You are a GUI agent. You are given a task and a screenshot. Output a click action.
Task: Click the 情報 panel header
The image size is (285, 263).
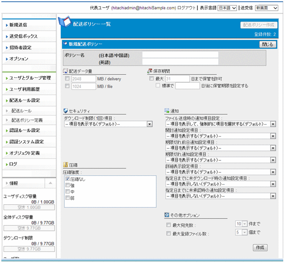pyautogui.click(x=24, y=183)
